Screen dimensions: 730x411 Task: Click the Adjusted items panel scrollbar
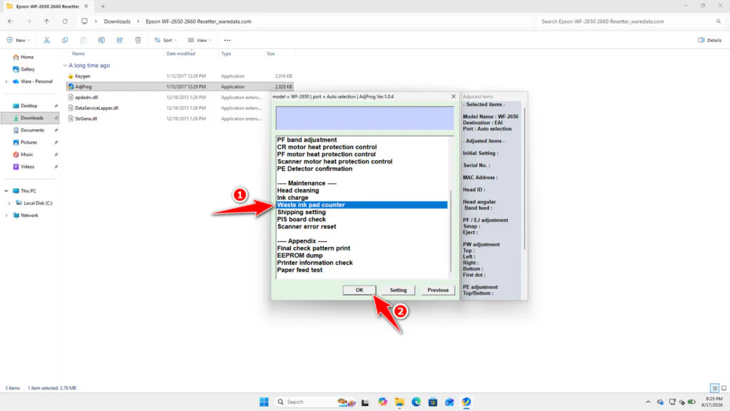[524, 178]
